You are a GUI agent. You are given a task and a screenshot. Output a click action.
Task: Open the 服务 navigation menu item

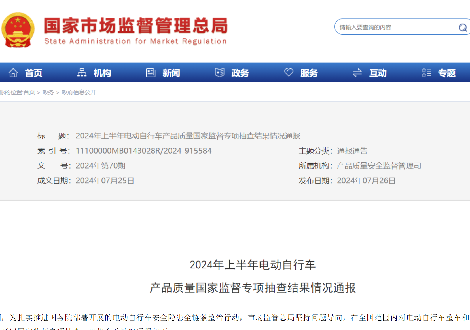tap(309, 73)
